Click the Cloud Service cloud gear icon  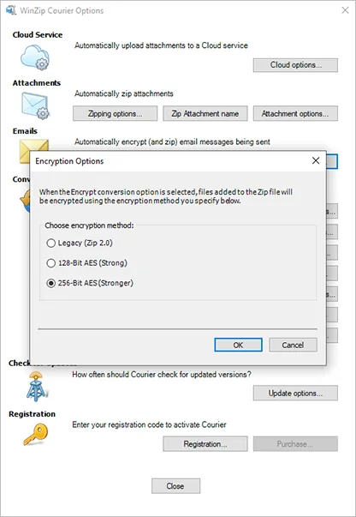click(x=35, y=57)
